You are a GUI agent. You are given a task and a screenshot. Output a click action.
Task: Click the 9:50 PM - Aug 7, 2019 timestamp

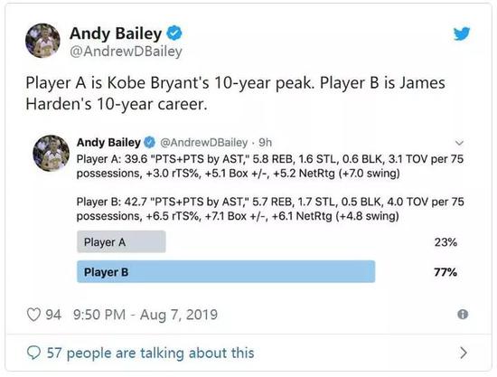pos(145,315)
